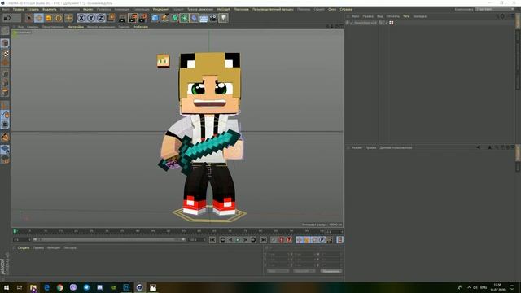Screen dimensions: 521x293
Task: Toggle scale keyframe recording icon
Action: [x=307, y=240]
